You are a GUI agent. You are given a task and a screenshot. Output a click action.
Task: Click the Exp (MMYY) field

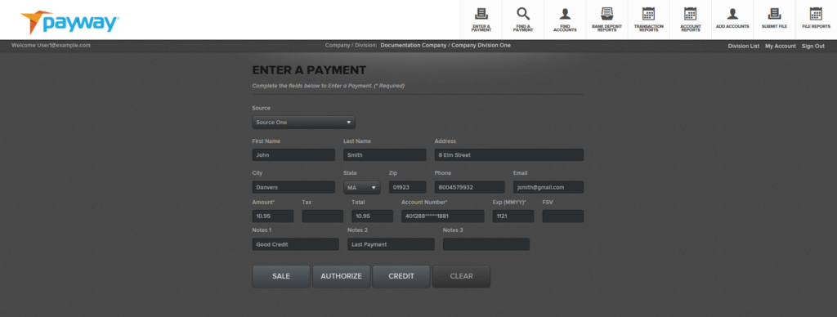click(x=513, y=217)
